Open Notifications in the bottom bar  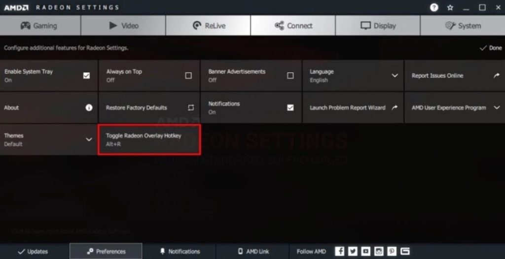(x=180, y=252)
